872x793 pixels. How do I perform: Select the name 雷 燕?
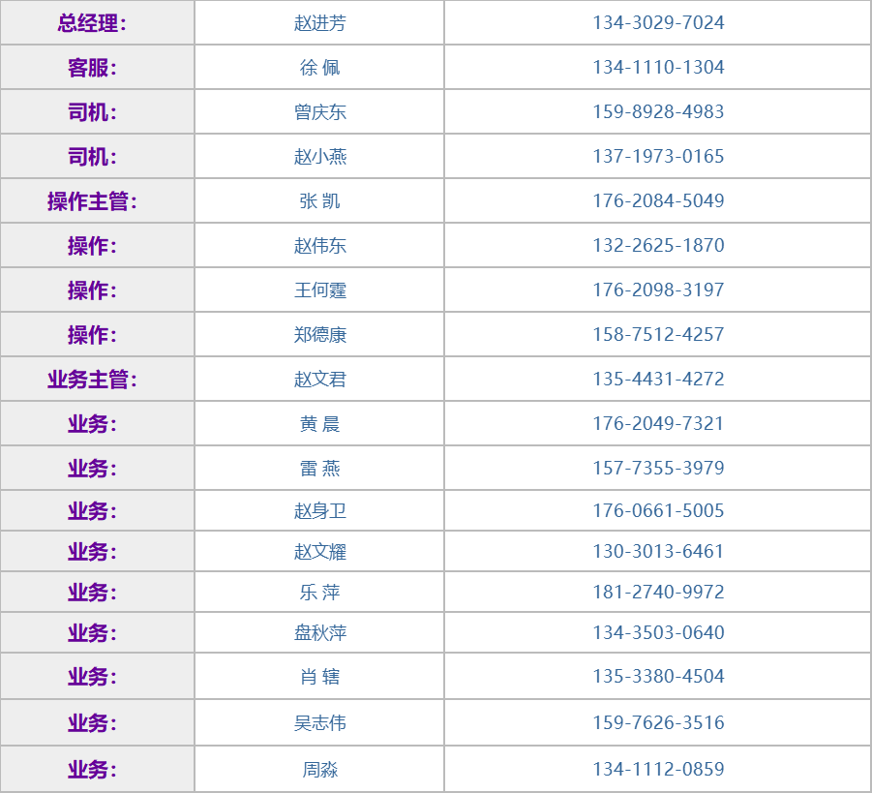tap(319, 468)
